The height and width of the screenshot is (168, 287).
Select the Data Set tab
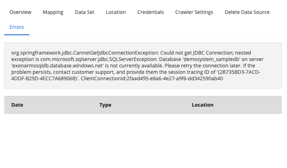coord(85,12)
